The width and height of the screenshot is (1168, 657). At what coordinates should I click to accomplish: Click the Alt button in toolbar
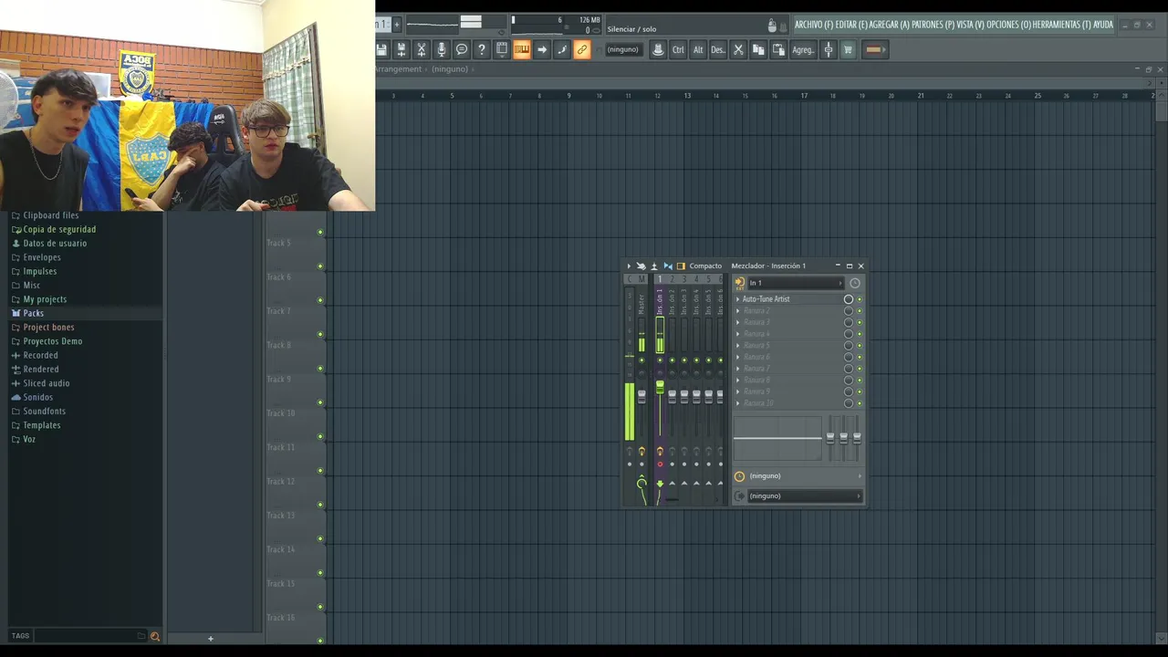(698, 50)
